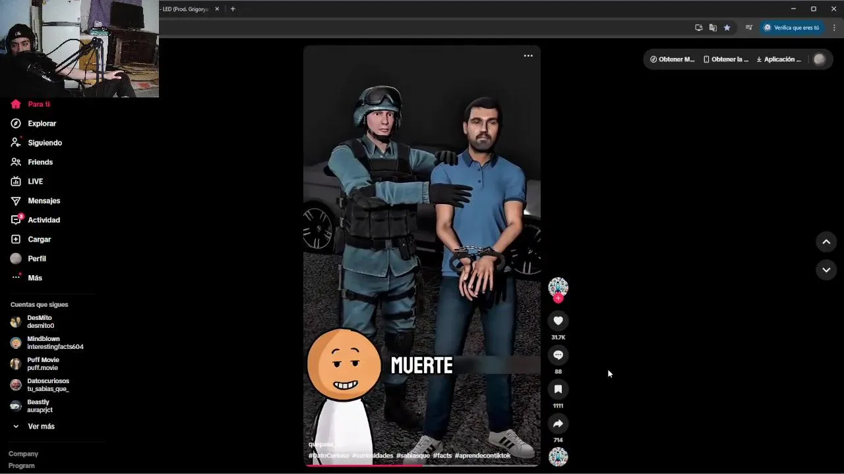Open the Mindblown interestingfacts604 account

(x=47, y=343)
